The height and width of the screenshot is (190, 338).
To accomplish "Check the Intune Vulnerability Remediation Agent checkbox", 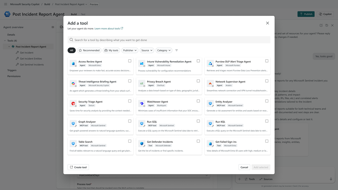I will point(198,61).
